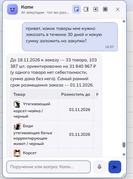Click Боди утягивающее белье product name

pyautogui.click(x=33, y=135)
